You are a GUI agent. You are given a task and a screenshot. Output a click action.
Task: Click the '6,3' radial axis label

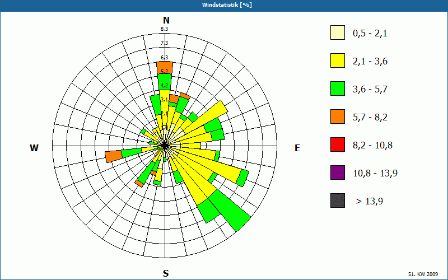tap(164, 58)
